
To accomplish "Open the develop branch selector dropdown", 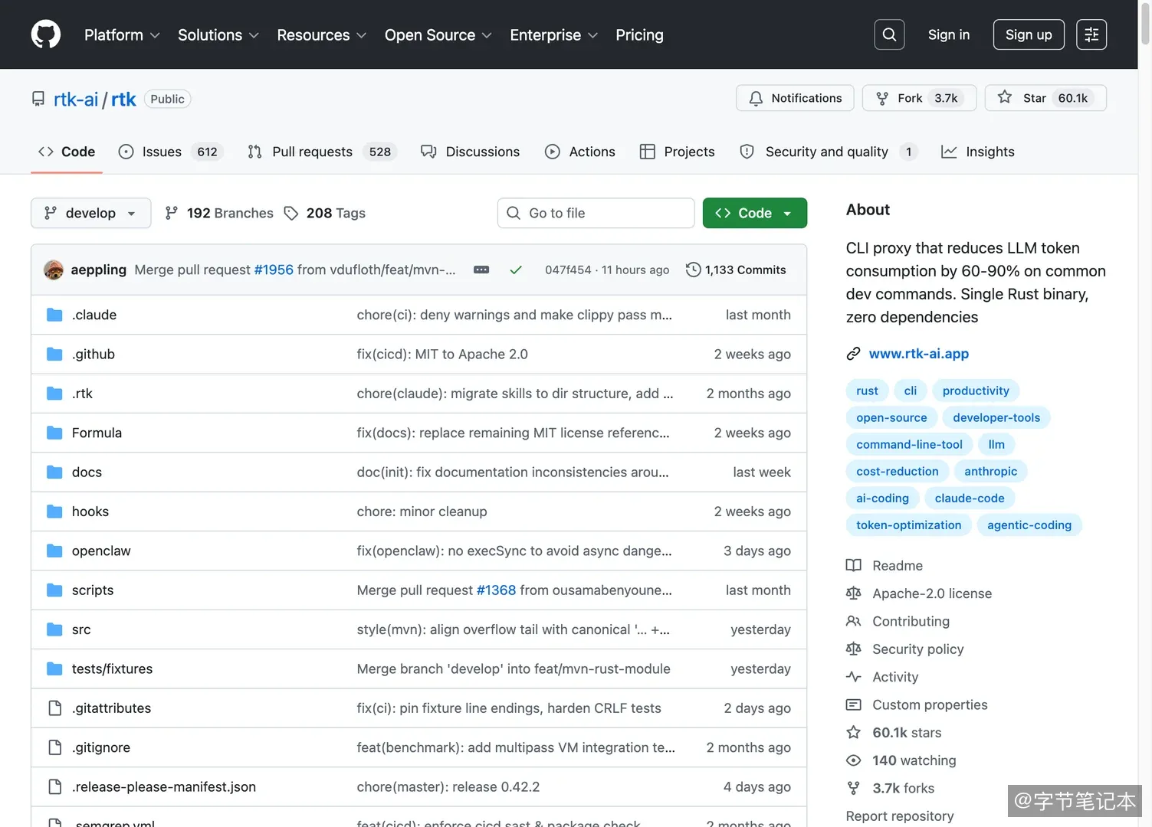I will [90, 213].
